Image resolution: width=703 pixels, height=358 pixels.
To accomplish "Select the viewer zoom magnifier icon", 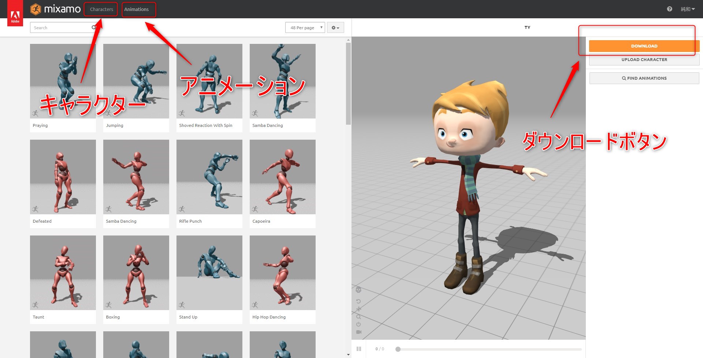I will 358,317.
